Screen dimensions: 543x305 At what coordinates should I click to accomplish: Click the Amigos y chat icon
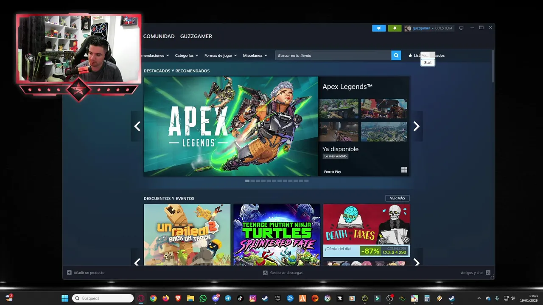(x=488, y=273)
